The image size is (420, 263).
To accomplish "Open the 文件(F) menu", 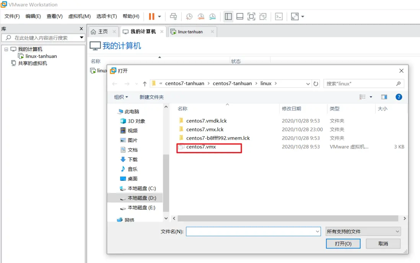I will [x=12, y=16].
